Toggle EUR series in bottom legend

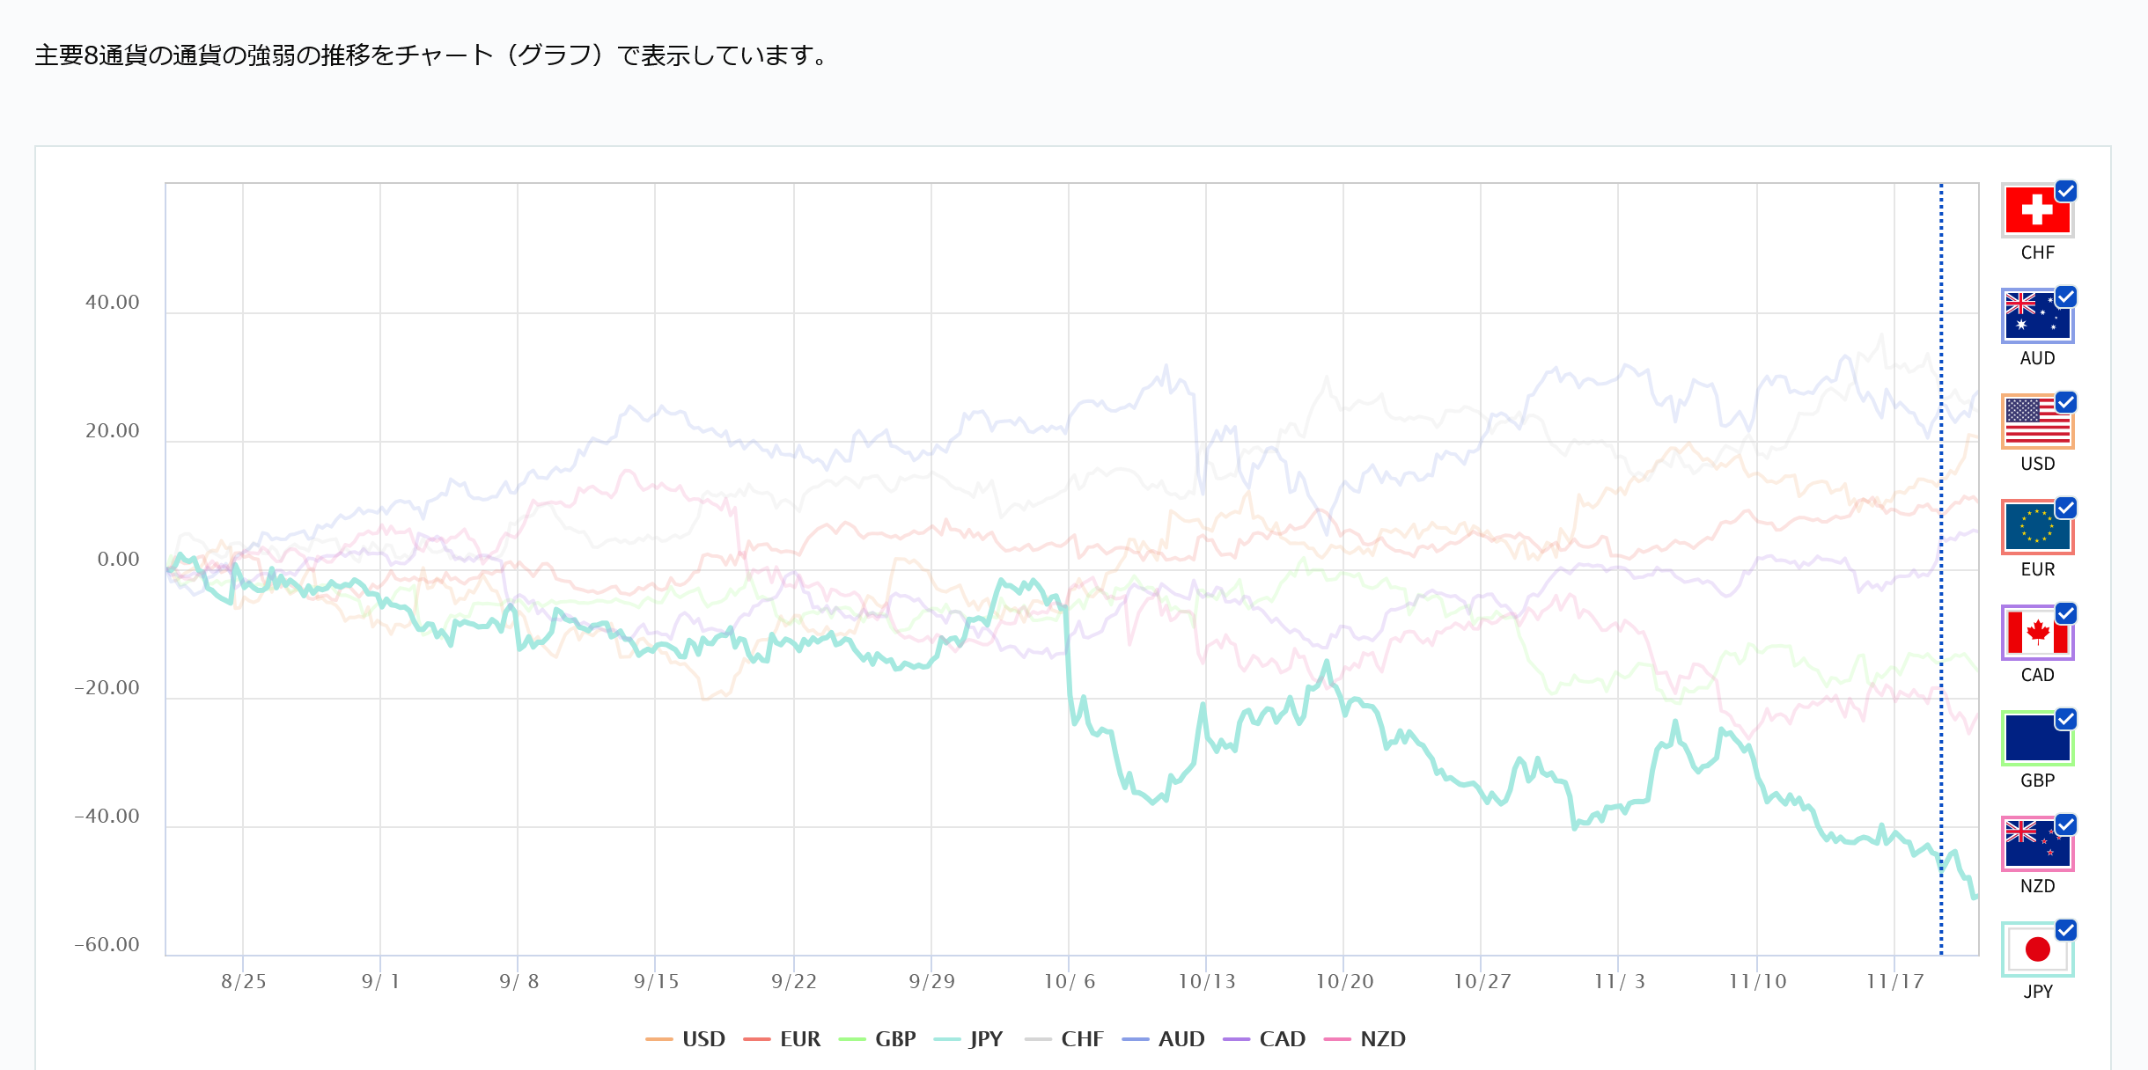pos(799,1039)
